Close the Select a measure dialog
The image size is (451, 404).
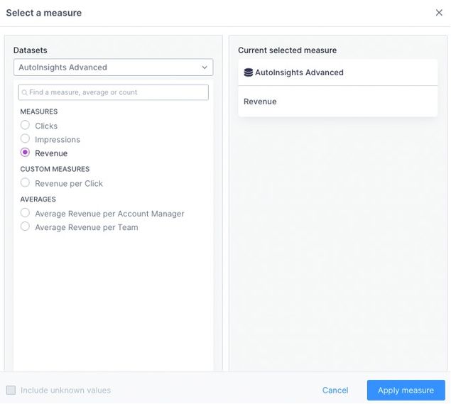[x=439, y=13]
